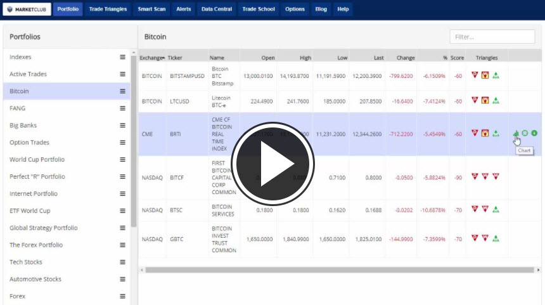Select the FANG portfolio
Screen dimensions: 545x305
point(67,108)
